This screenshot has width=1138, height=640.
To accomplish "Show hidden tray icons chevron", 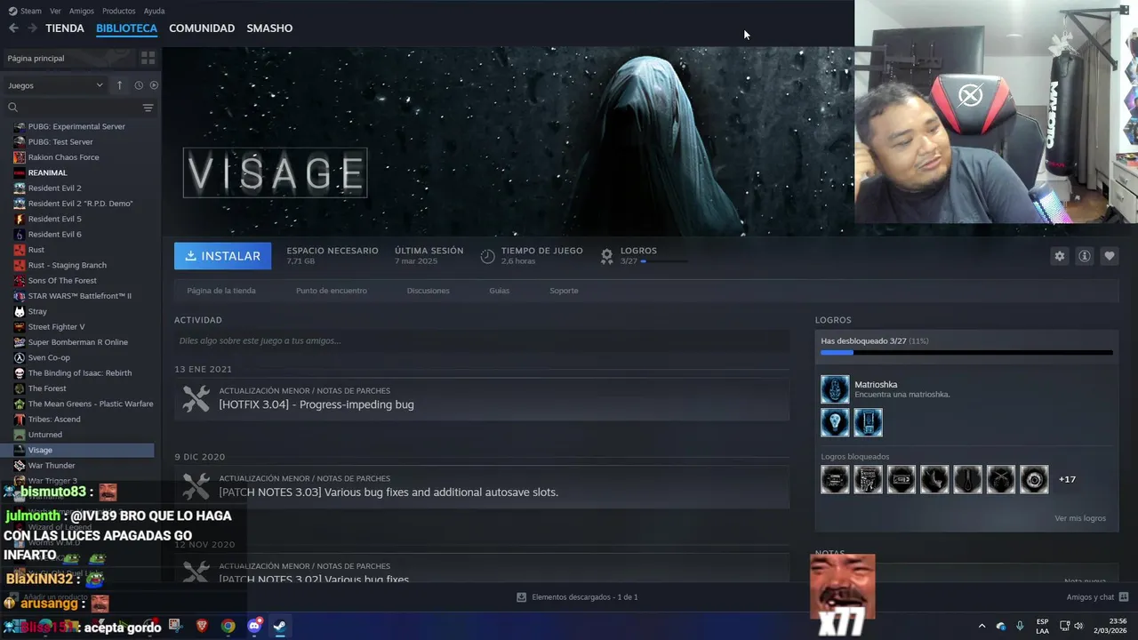I will pos(982,626).
